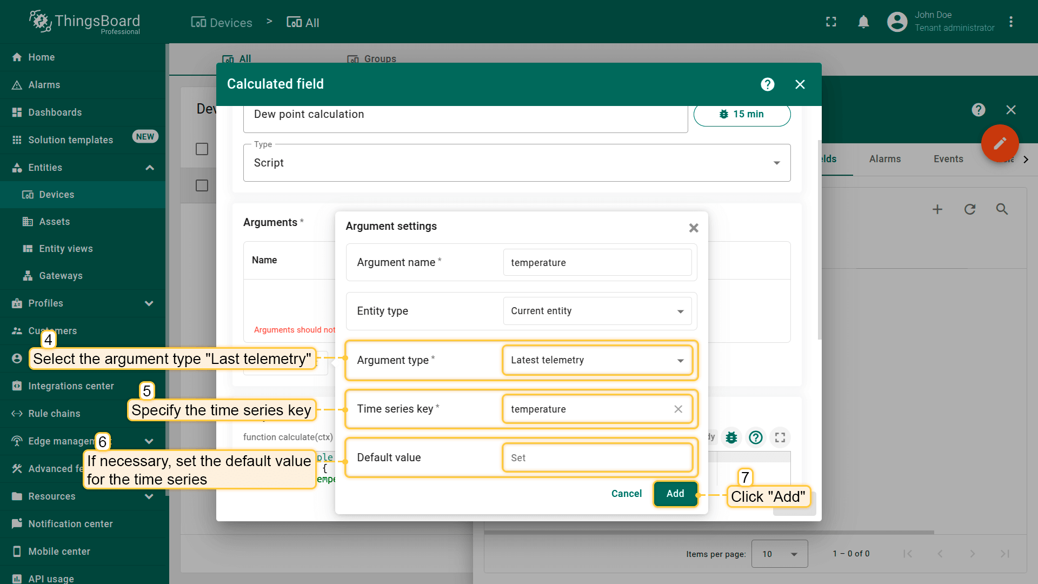Open the user account avatar icon
The image size is (1038, 584).
(897, 22)
